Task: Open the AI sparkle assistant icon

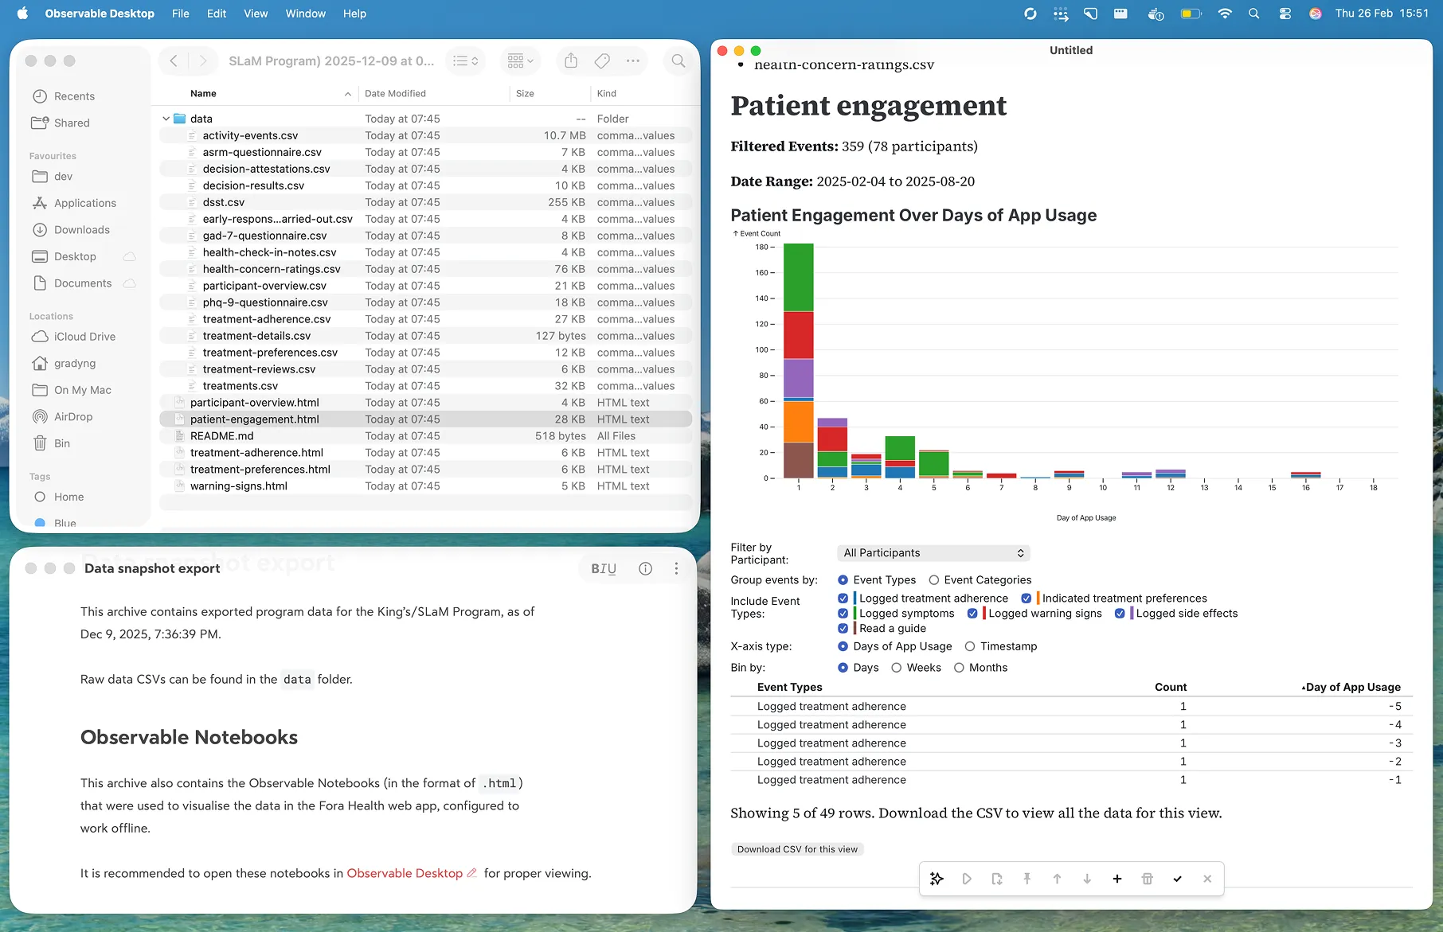Action: coord(937,879)
